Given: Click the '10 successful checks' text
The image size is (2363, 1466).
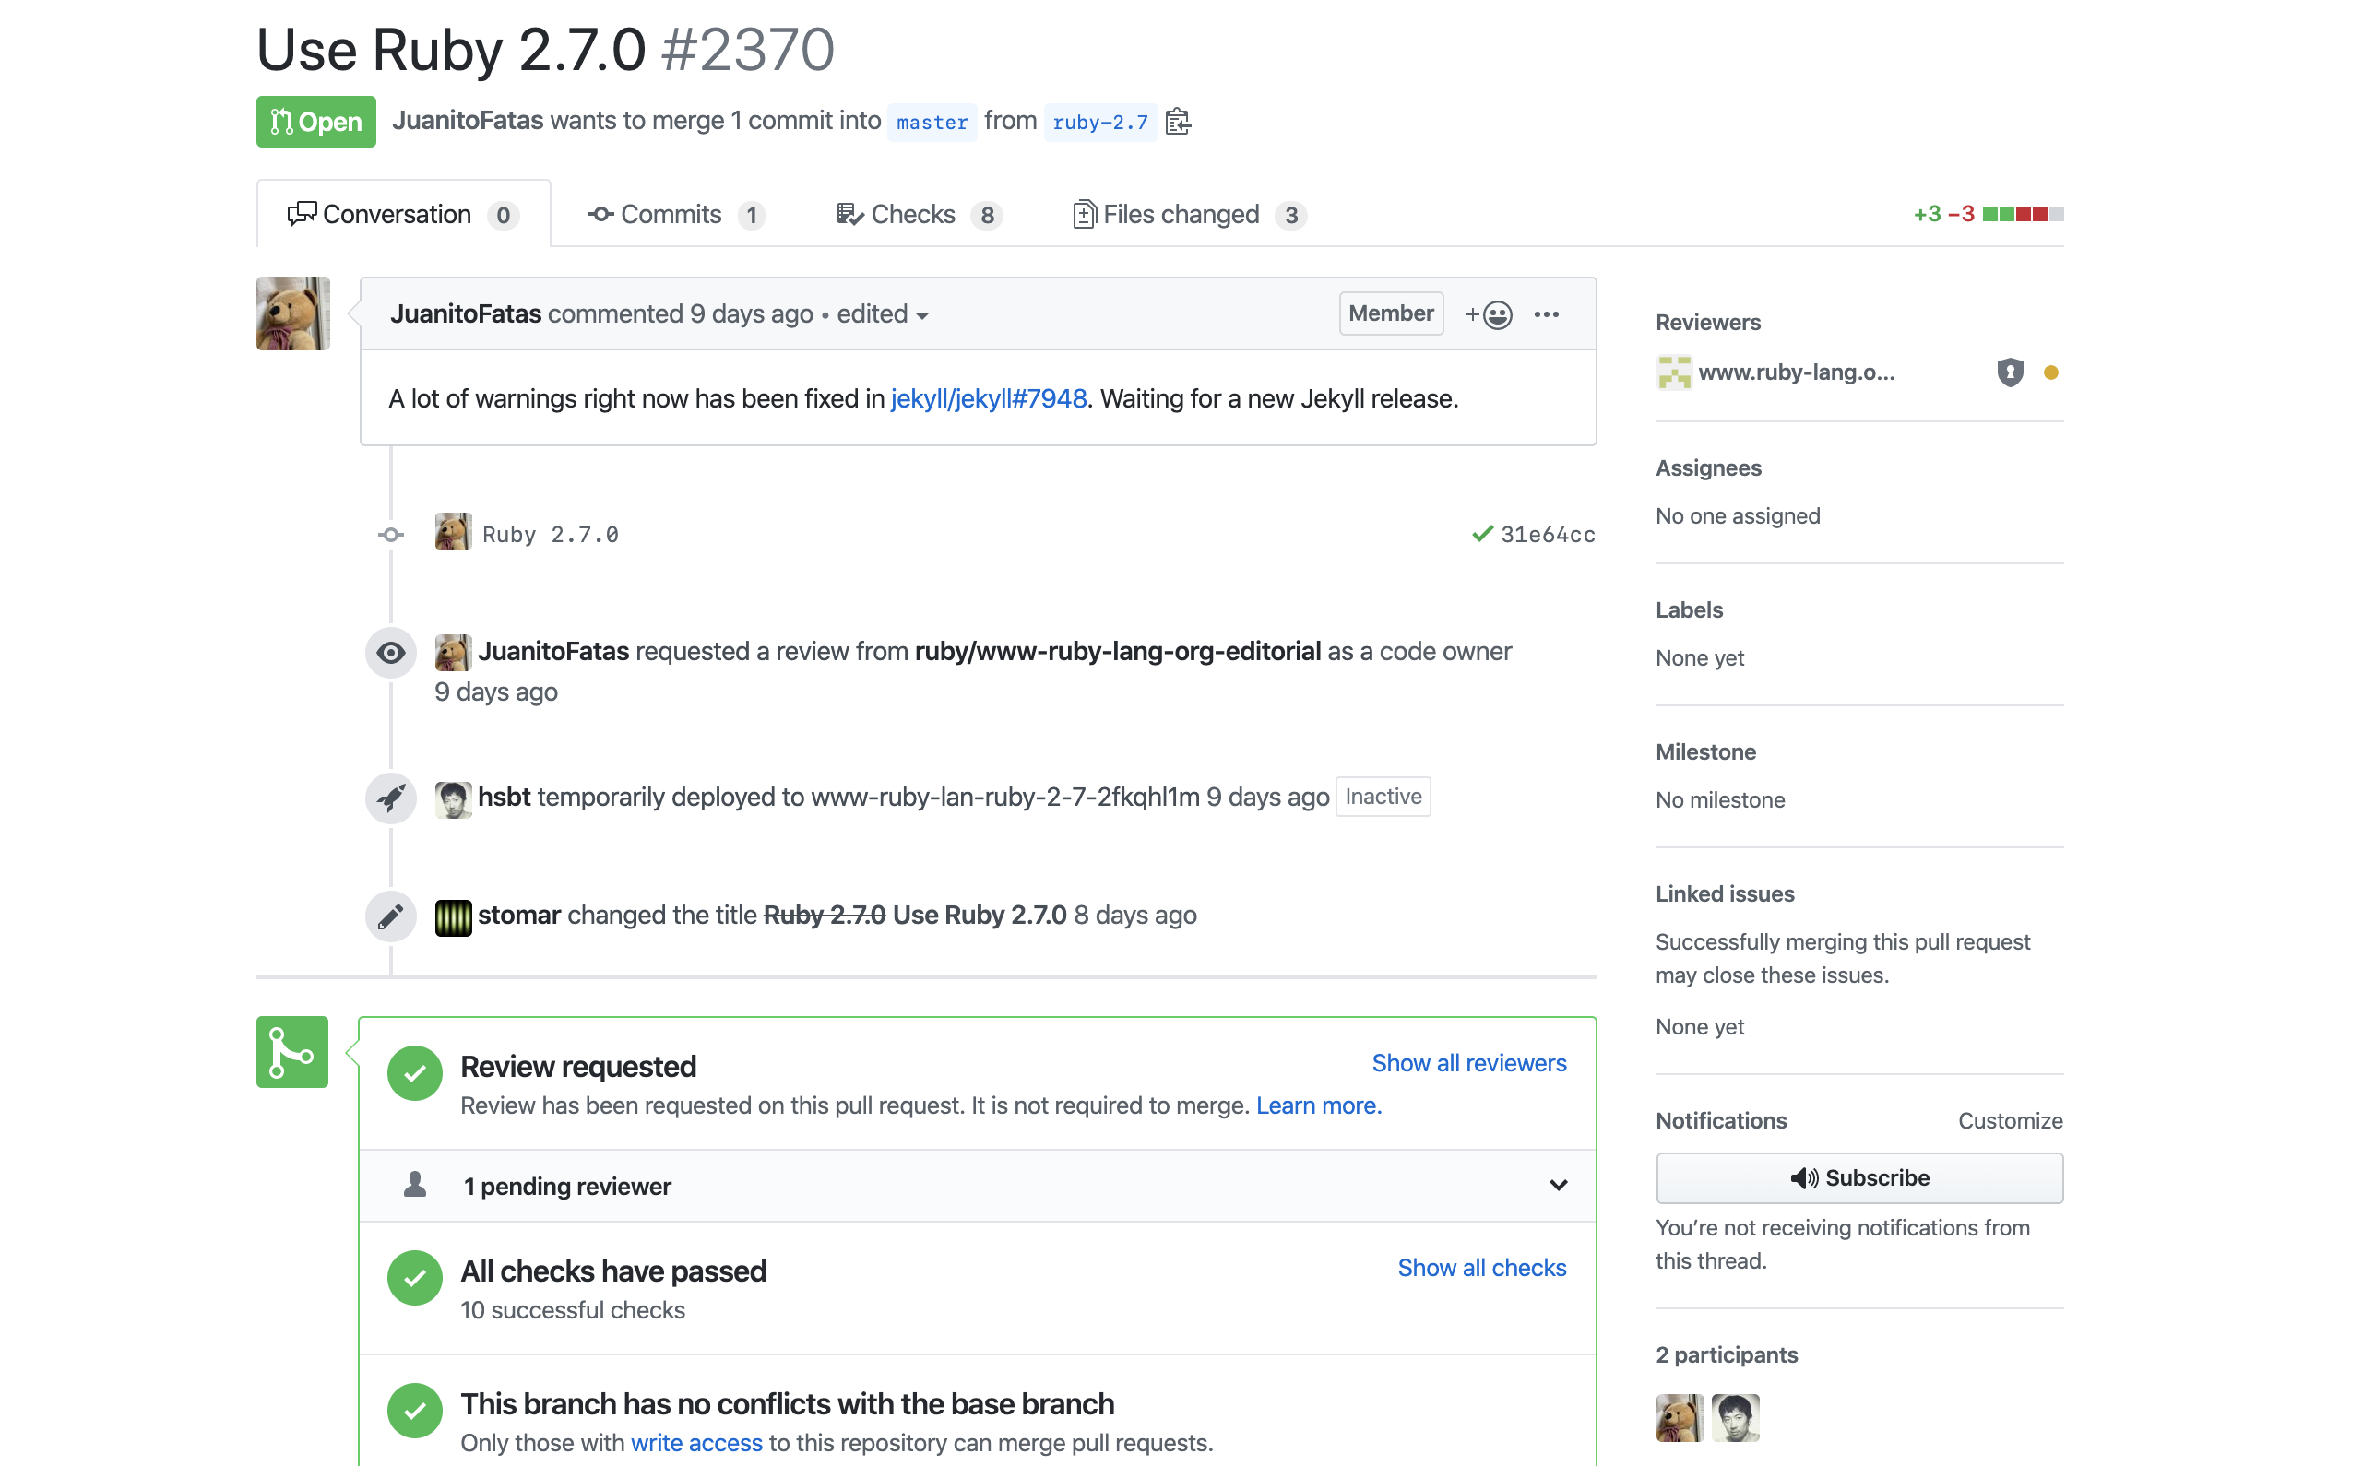Looking at the screenshot, I should click(572, 1310).
